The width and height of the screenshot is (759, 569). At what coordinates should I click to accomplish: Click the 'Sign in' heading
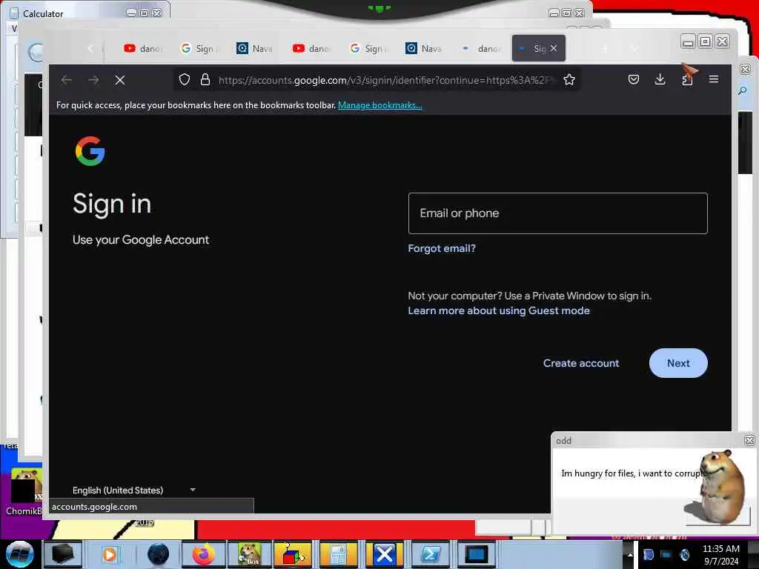coord(112,204)
